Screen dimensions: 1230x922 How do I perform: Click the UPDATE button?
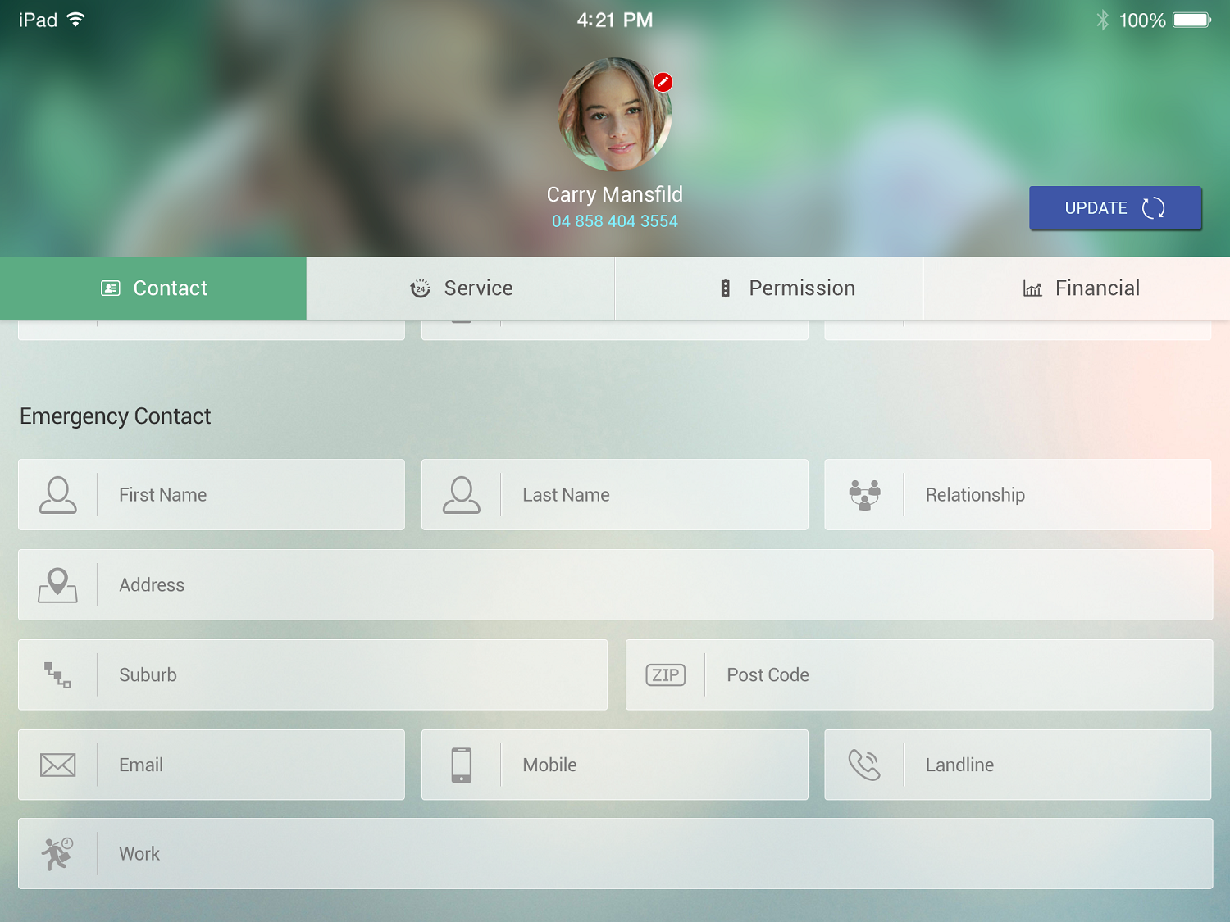pos(1115,208)
